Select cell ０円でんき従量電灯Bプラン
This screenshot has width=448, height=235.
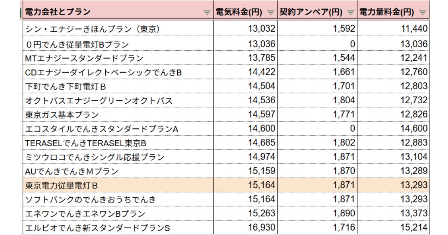point(118,44)
